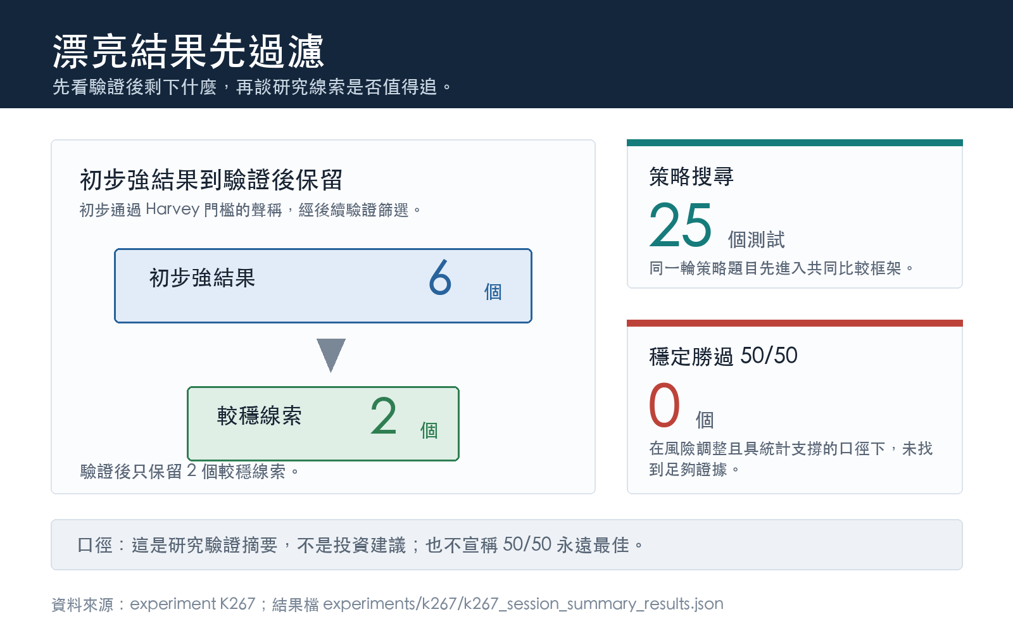Screen dimensions: 1013x633
Task: Click the heading 初步強結果到驗證後保留
Action: coord(211,180)
